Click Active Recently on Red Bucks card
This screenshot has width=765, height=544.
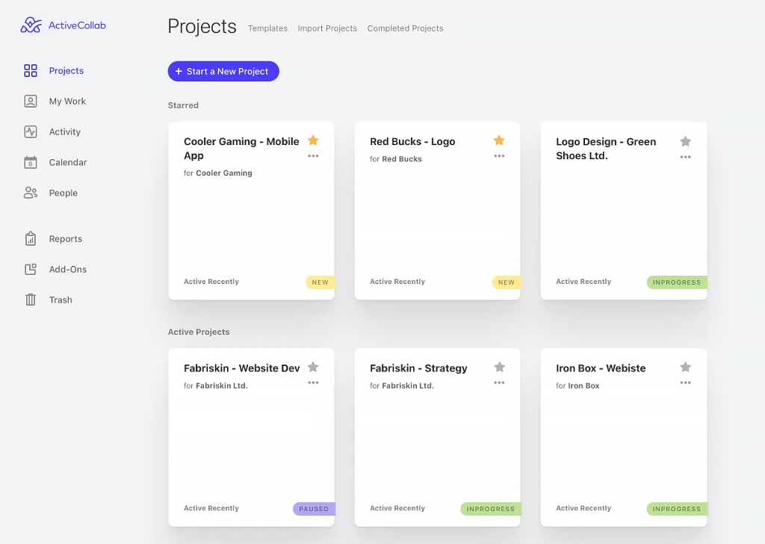point(397,282)
